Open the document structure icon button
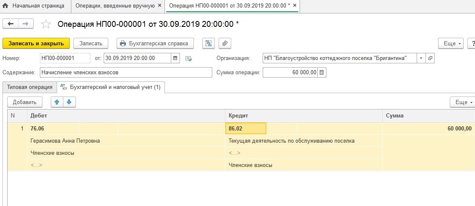Image resolution: width=475 pixels, height=206 pixels. 209,43
